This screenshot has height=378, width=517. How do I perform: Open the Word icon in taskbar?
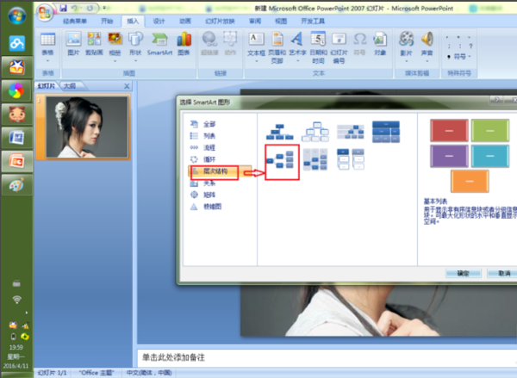[17, 138]
